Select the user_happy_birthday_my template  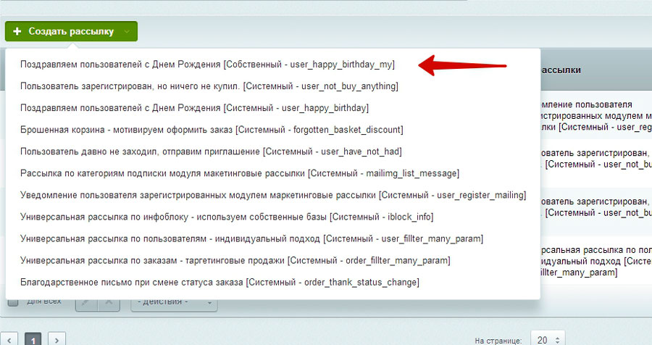pos(207,65)
